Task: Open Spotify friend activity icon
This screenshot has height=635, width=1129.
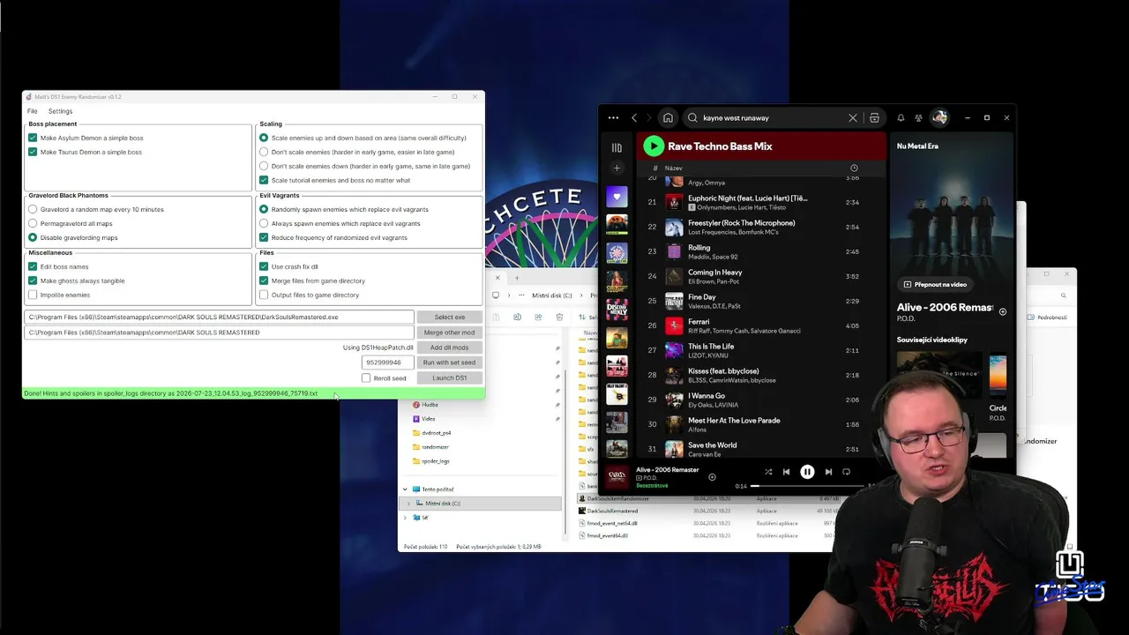Action: [x=918, y=117]
